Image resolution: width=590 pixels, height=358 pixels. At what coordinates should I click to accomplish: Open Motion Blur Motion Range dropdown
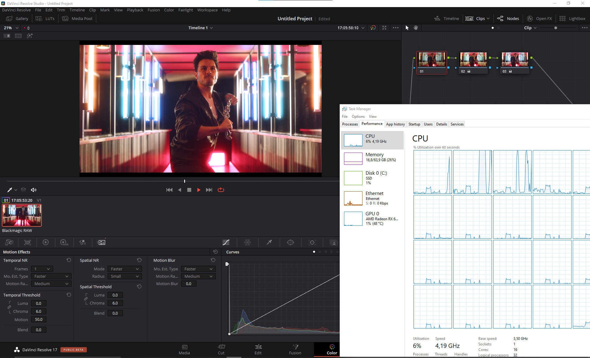198,276
